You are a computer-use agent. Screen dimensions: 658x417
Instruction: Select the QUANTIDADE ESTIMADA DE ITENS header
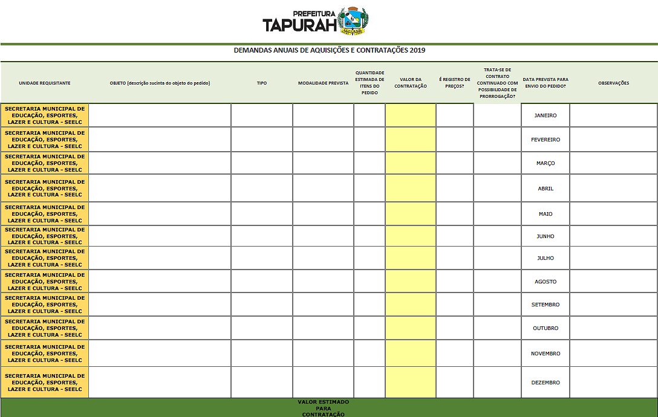tap(370, 83)
